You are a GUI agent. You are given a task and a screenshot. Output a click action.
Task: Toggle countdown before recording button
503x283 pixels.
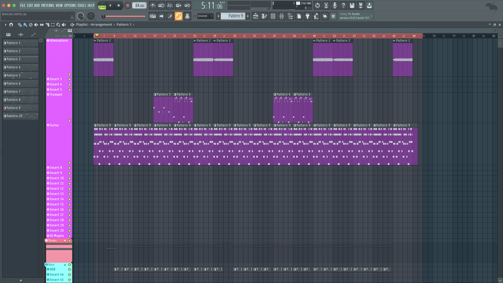170,5
